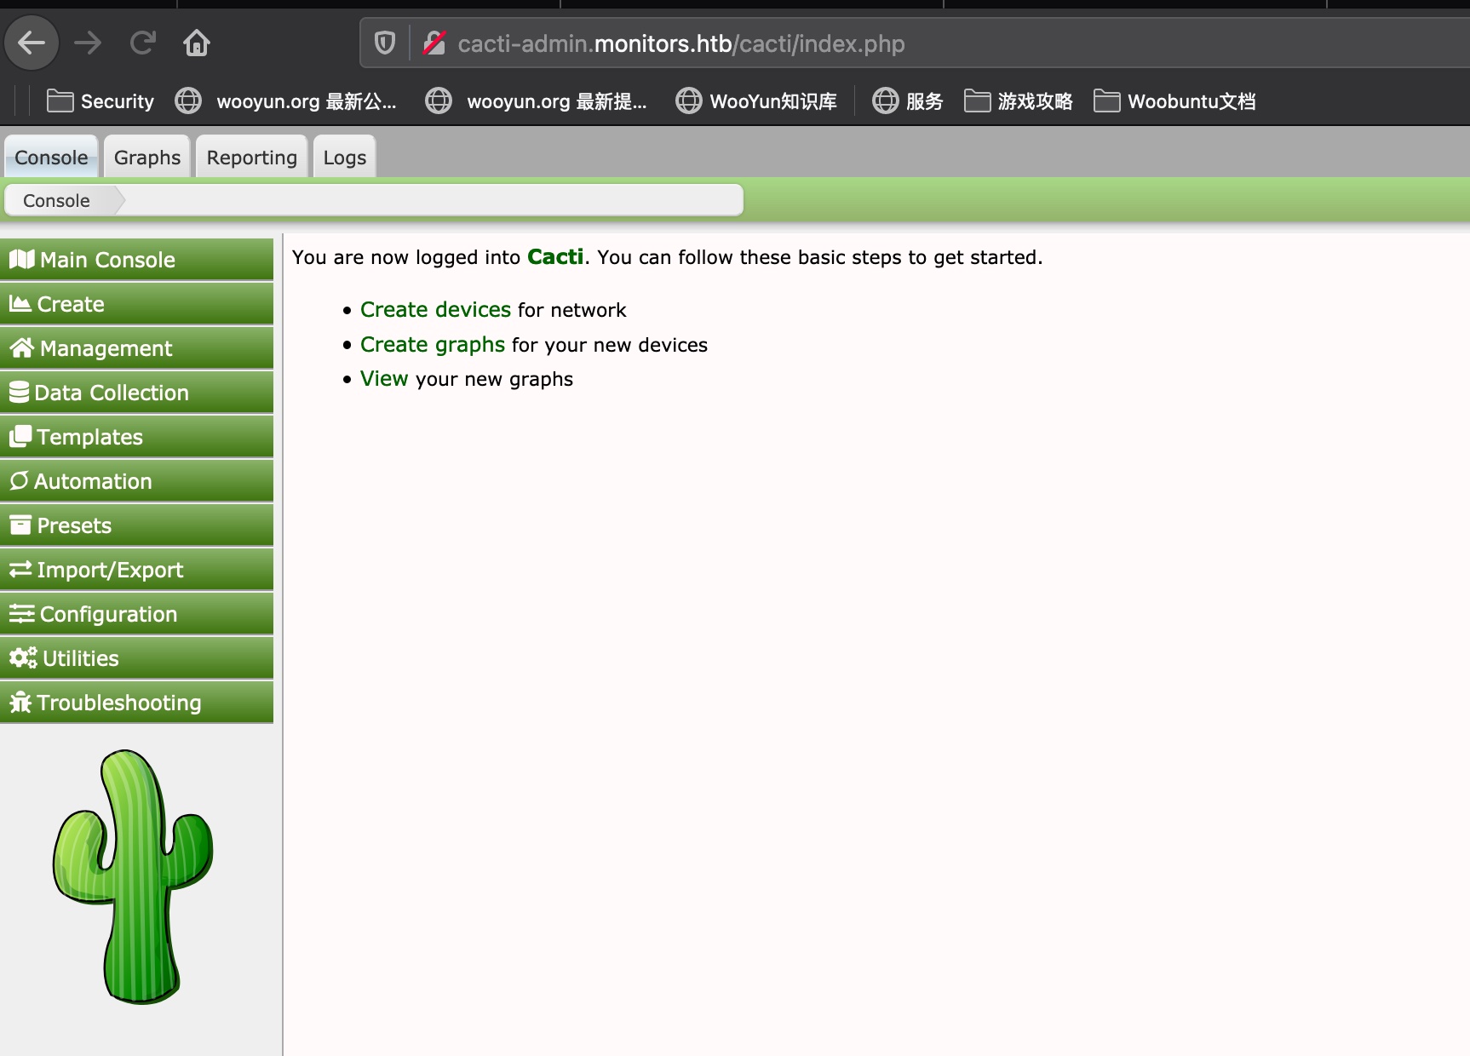Image resolution: width=1470 pixels, height=1056 pixels.
Task: Click the insecure connection padlock icon
Action: click(x=434, y=43)
